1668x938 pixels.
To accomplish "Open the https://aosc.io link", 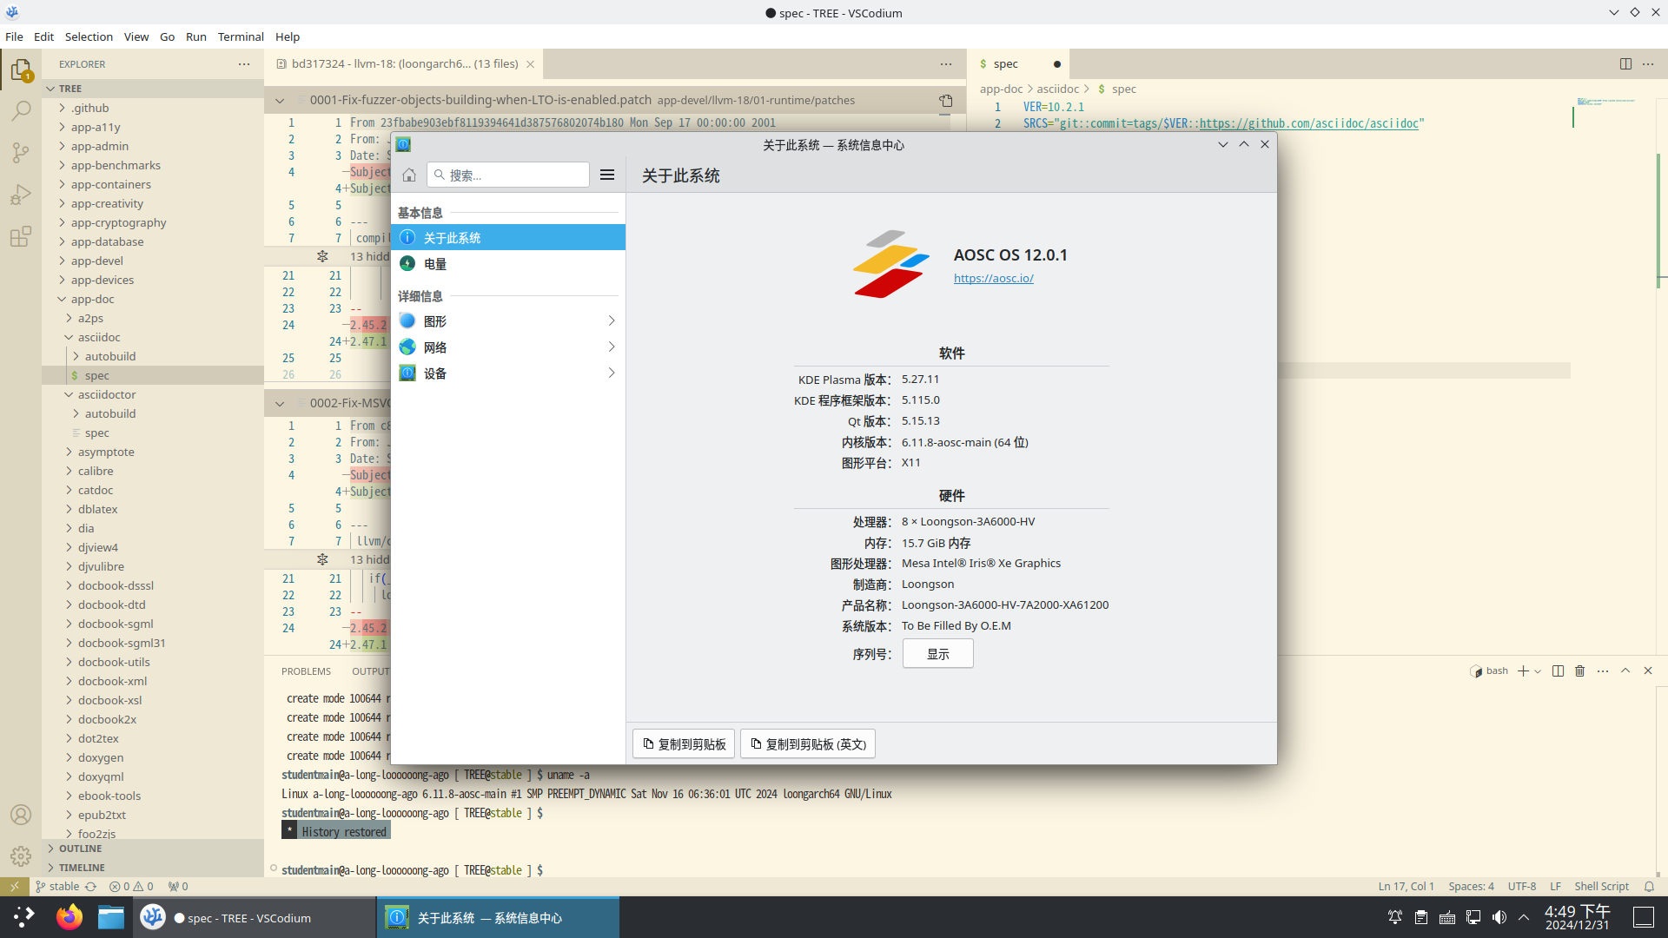I will tap(993, 278).
